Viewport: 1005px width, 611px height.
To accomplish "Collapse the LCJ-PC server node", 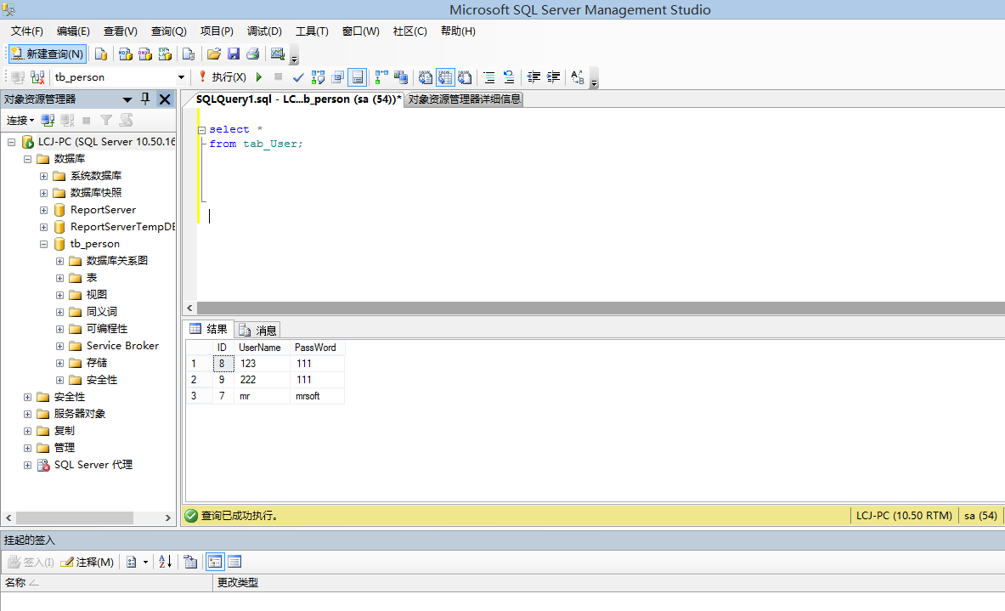I will (11, 142).
